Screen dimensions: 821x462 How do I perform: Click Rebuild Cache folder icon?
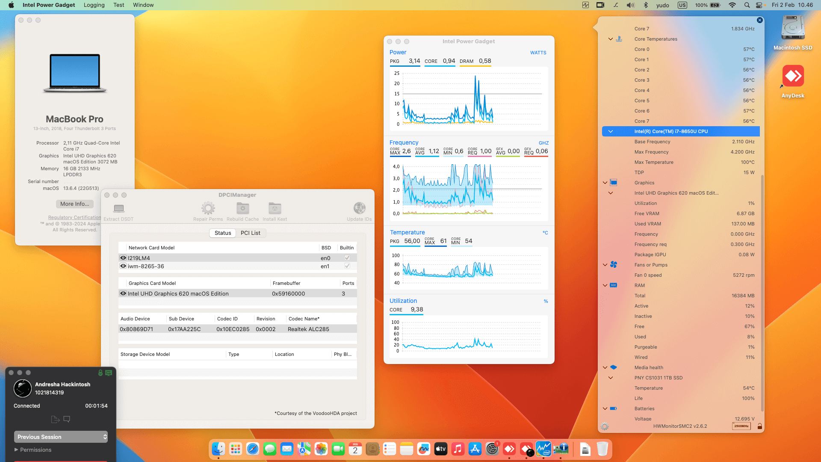pyautogui.click(x=242, y=208)
